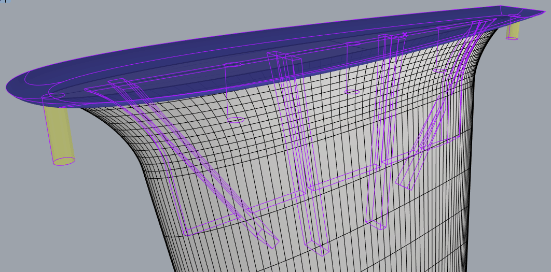
Task: Select the small yellow cylinder at far right
Action: click(x=514, y=29)
